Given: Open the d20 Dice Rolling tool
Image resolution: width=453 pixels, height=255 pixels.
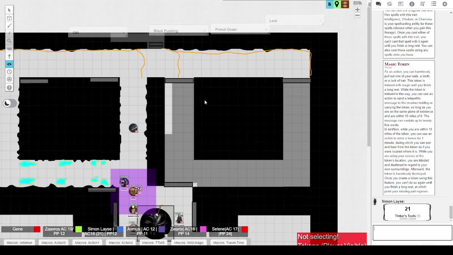Looking at the screenshot, I should tap(9, 79).
